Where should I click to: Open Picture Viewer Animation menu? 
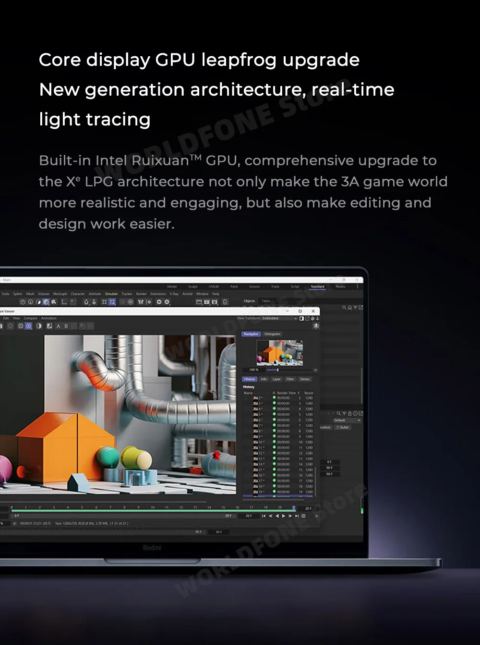point(48,318)
